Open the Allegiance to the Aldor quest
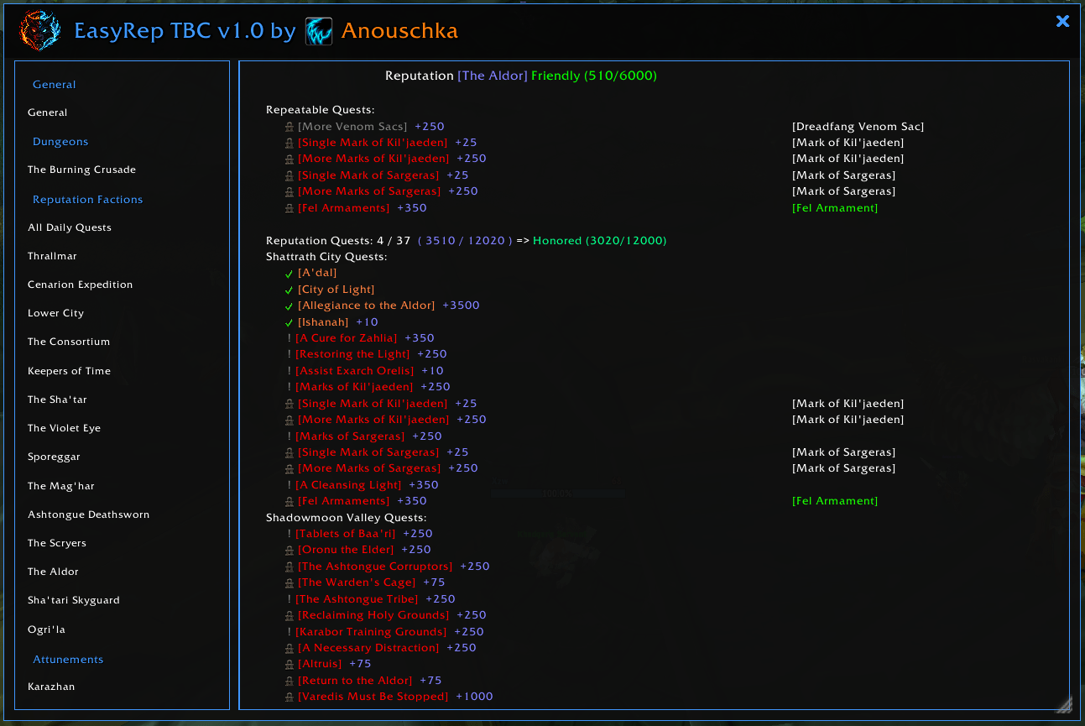 pos(367,306)
